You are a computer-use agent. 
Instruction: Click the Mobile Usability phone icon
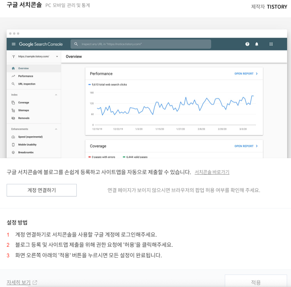click(x=13, y=145)
